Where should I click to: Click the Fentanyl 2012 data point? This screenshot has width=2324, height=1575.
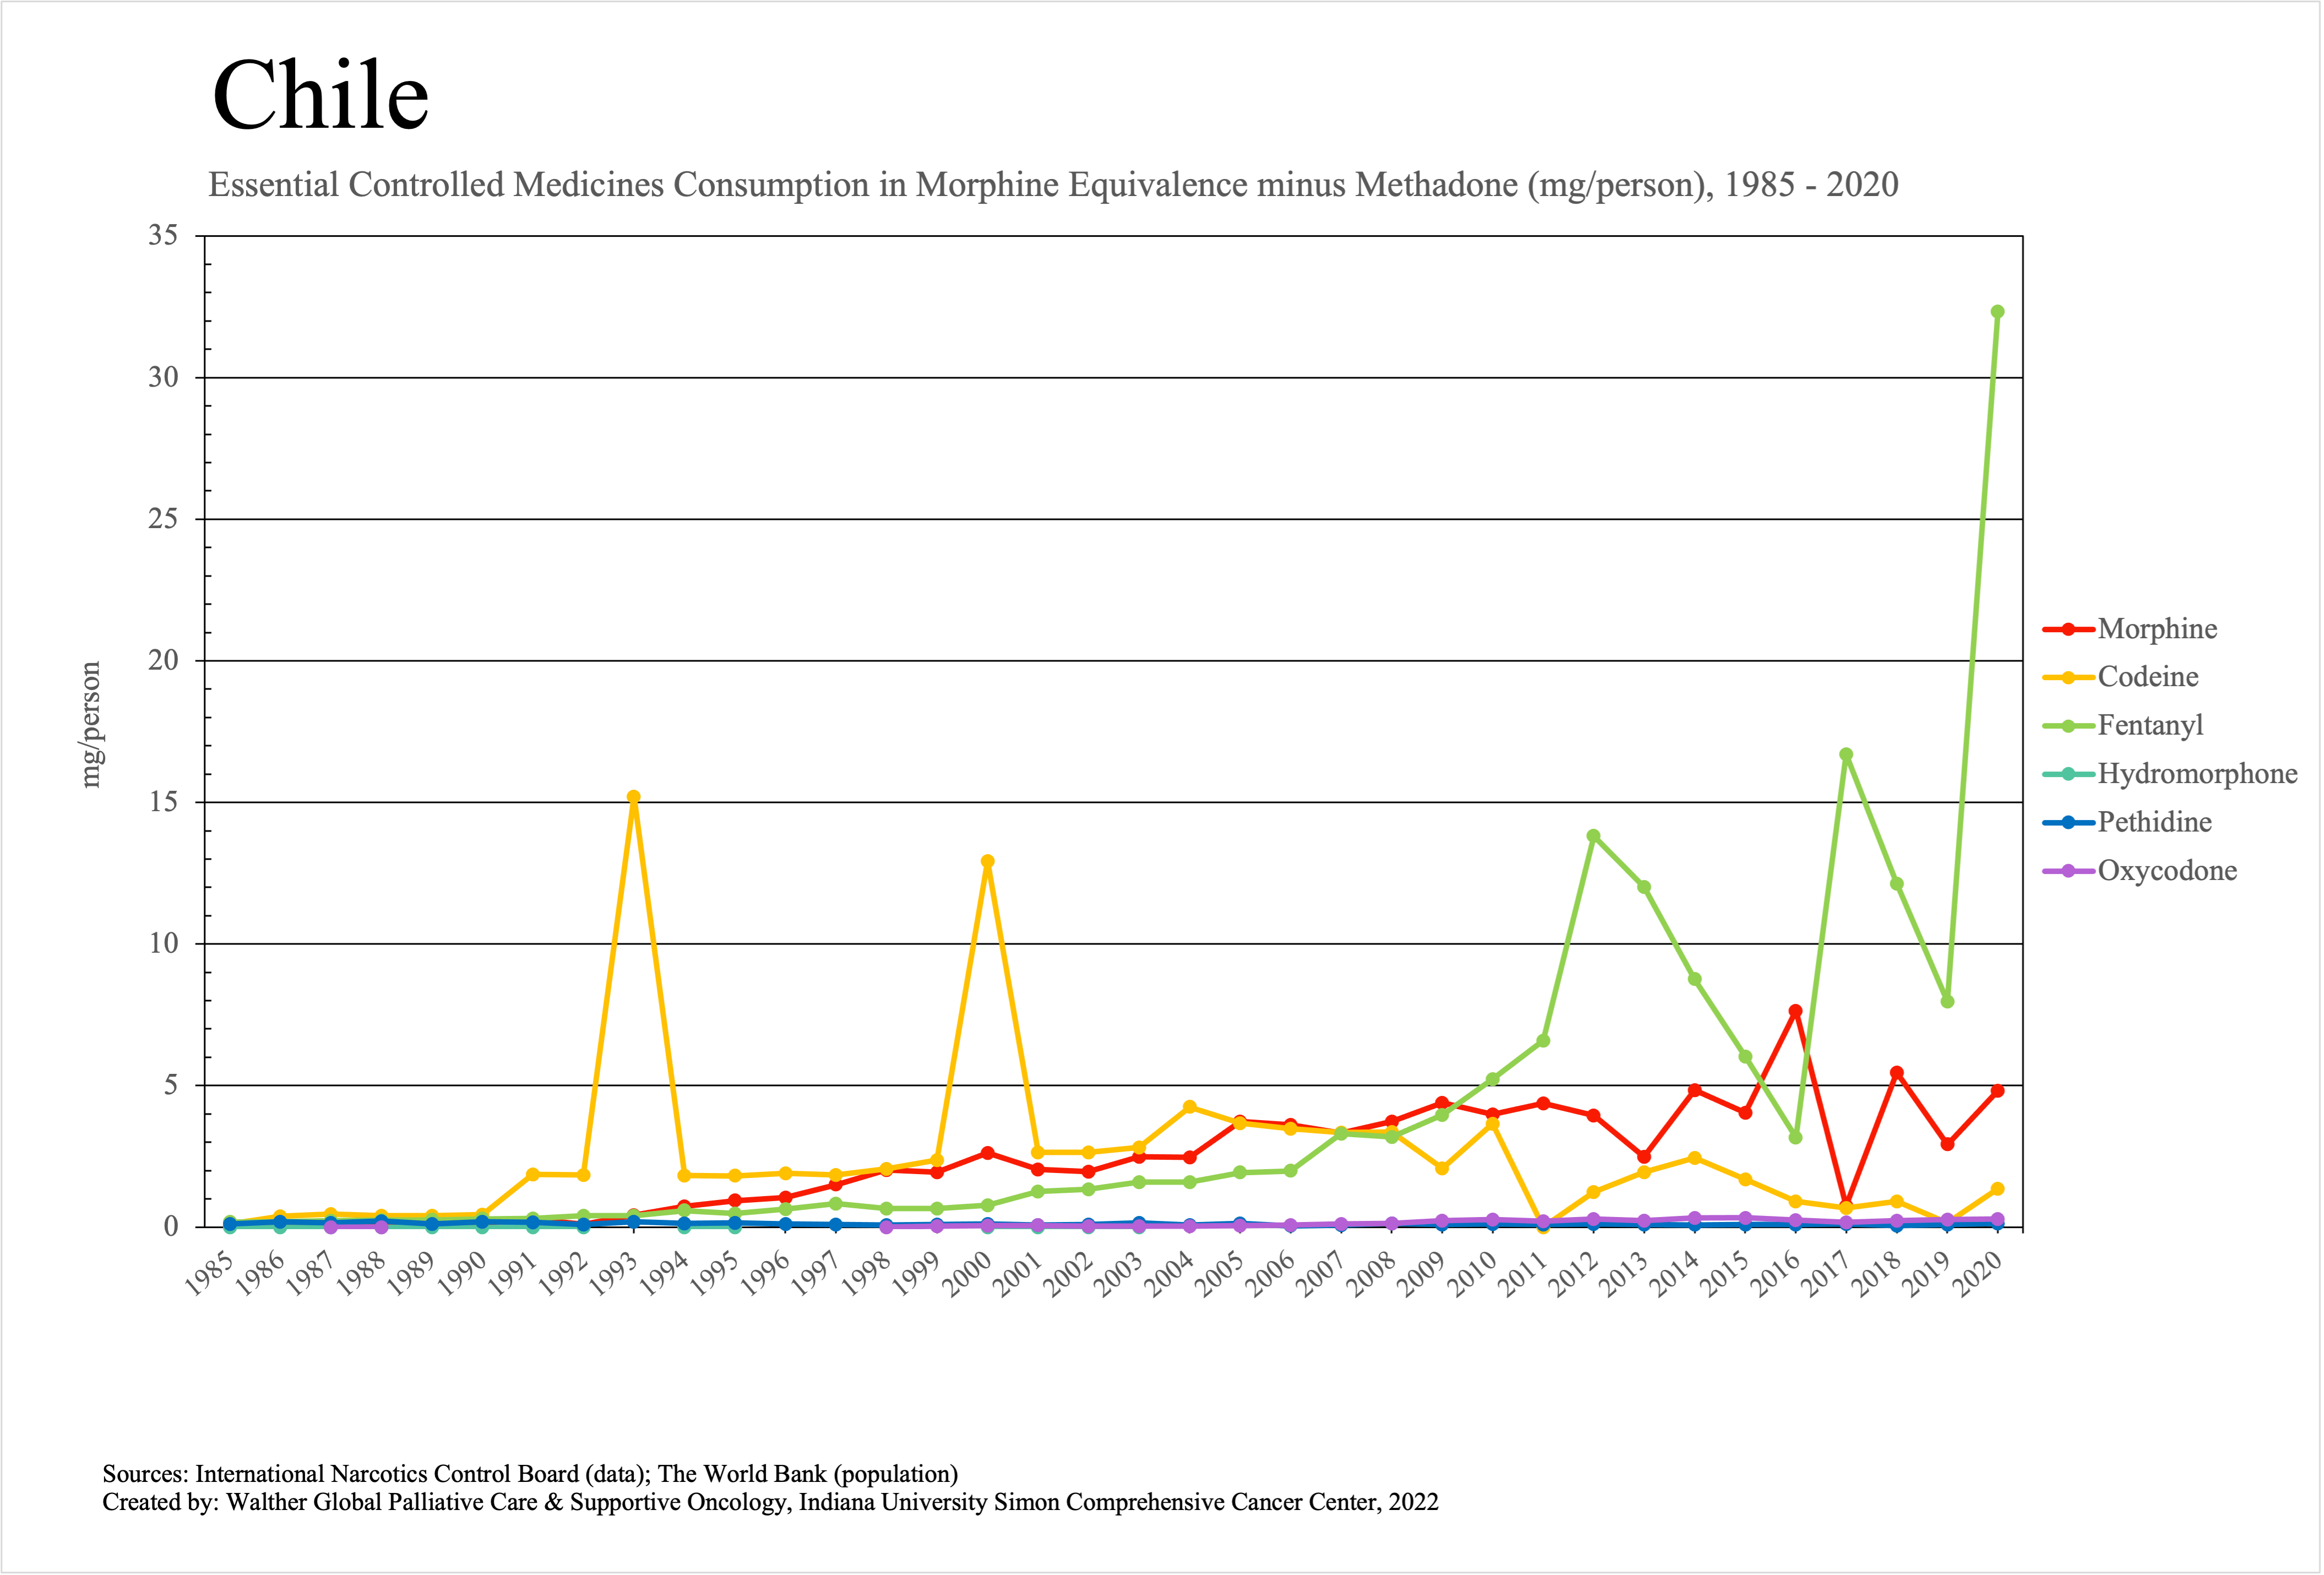click(1593, 836)
